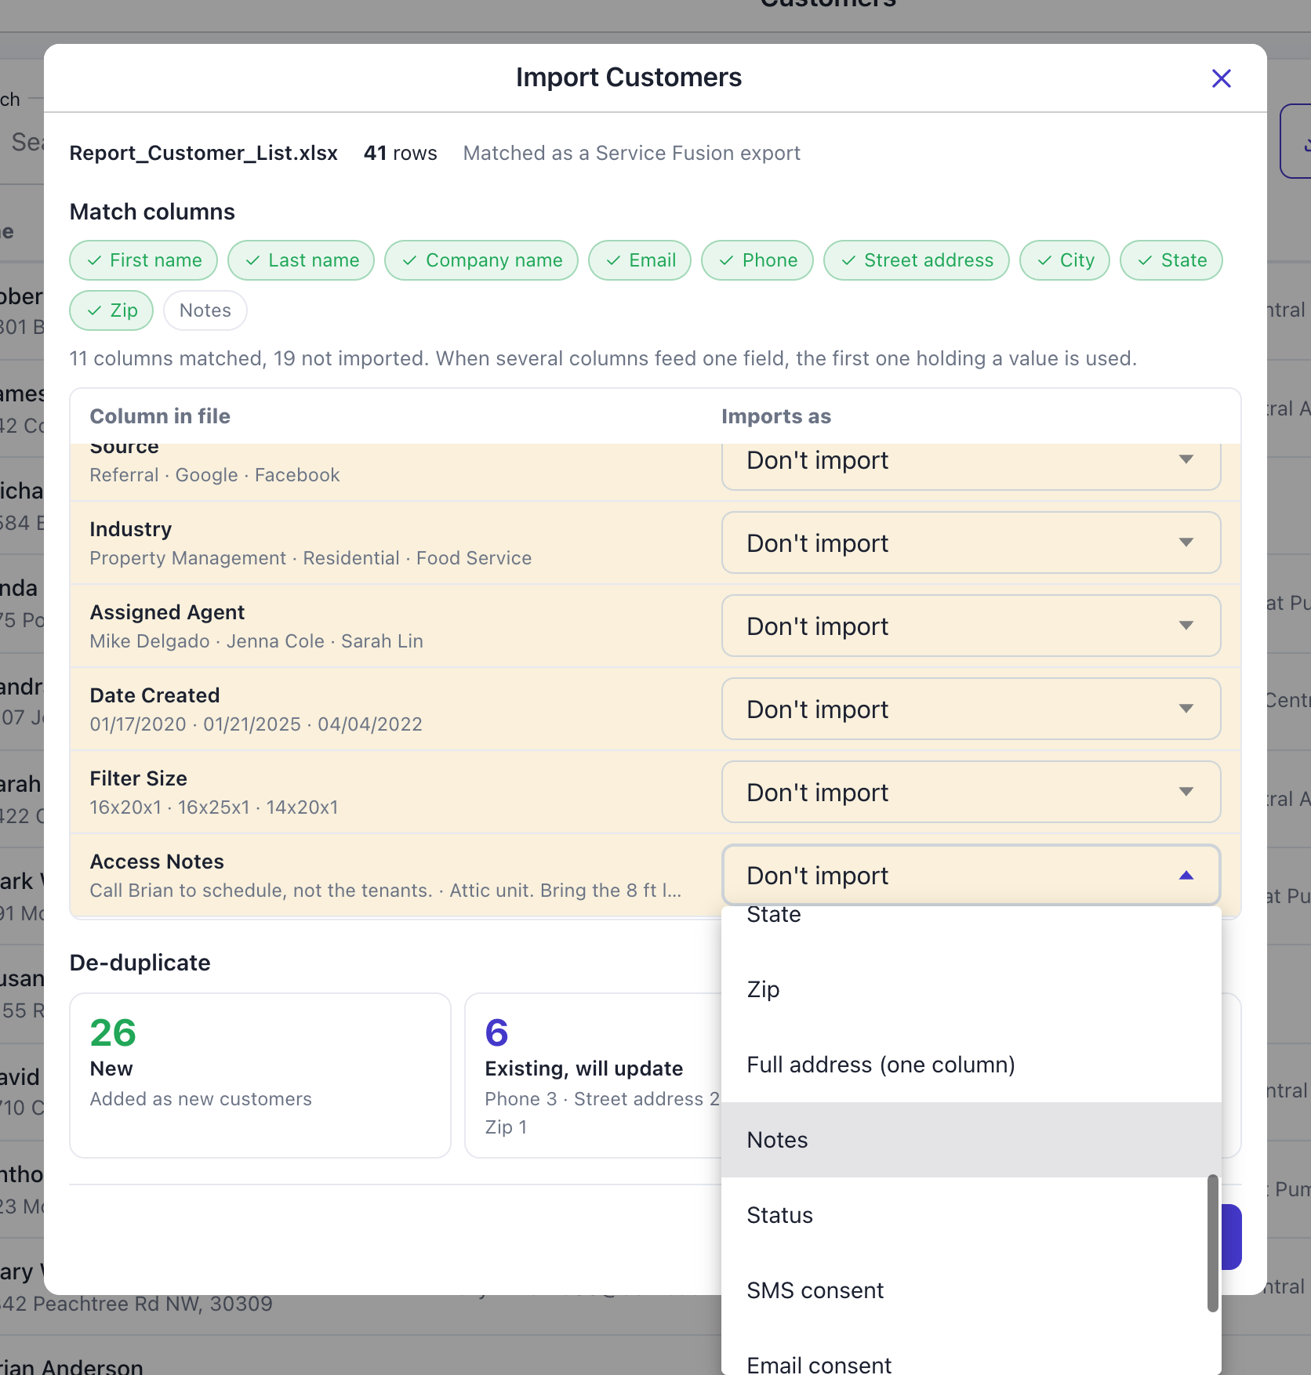Click the '41 rows' count text
Viewport: 1311px width, 1375px height.
[x=401, y=153]
